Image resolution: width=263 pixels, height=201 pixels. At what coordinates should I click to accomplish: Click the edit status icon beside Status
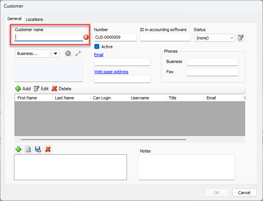tap(241, 38)
